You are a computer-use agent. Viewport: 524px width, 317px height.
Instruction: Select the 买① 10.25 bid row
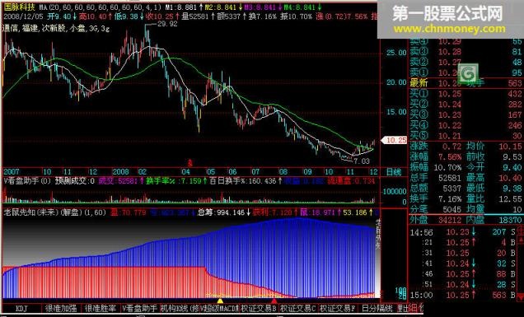[466, 94]
